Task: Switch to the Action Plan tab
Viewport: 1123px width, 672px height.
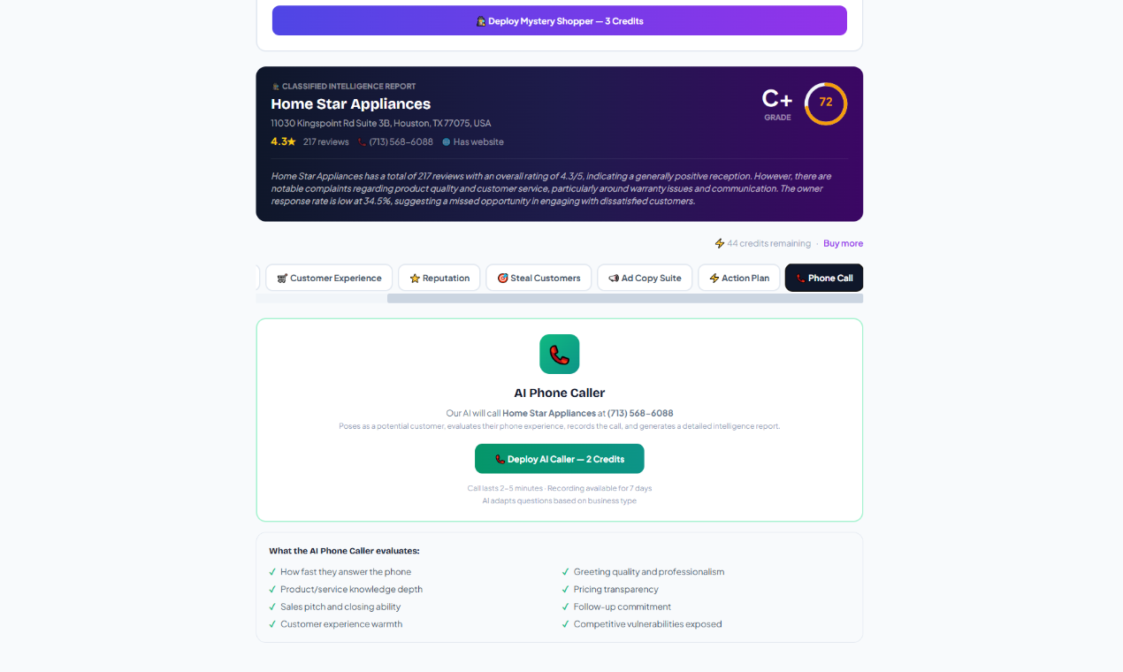Action: point(739,278)
